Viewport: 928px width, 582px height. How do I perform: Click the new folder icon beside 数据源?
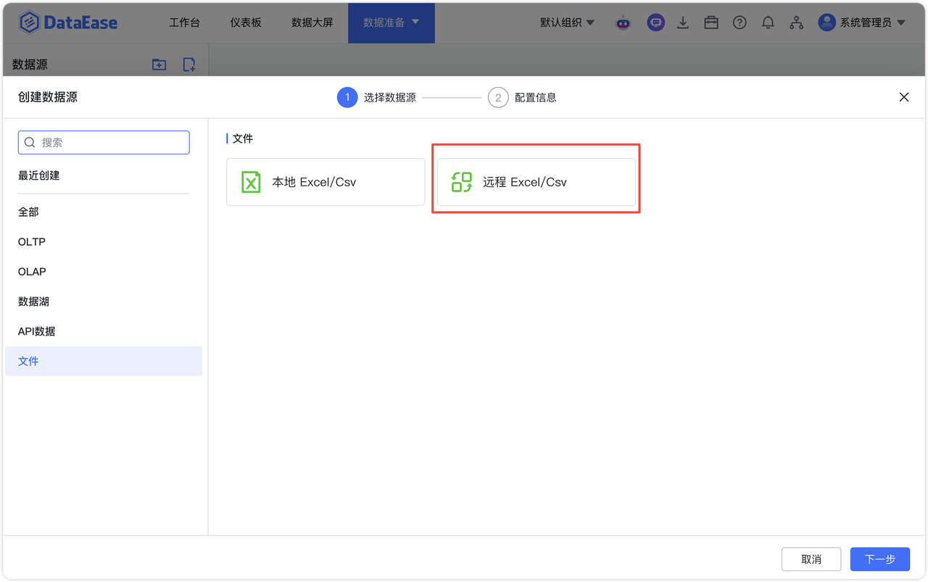159,65
